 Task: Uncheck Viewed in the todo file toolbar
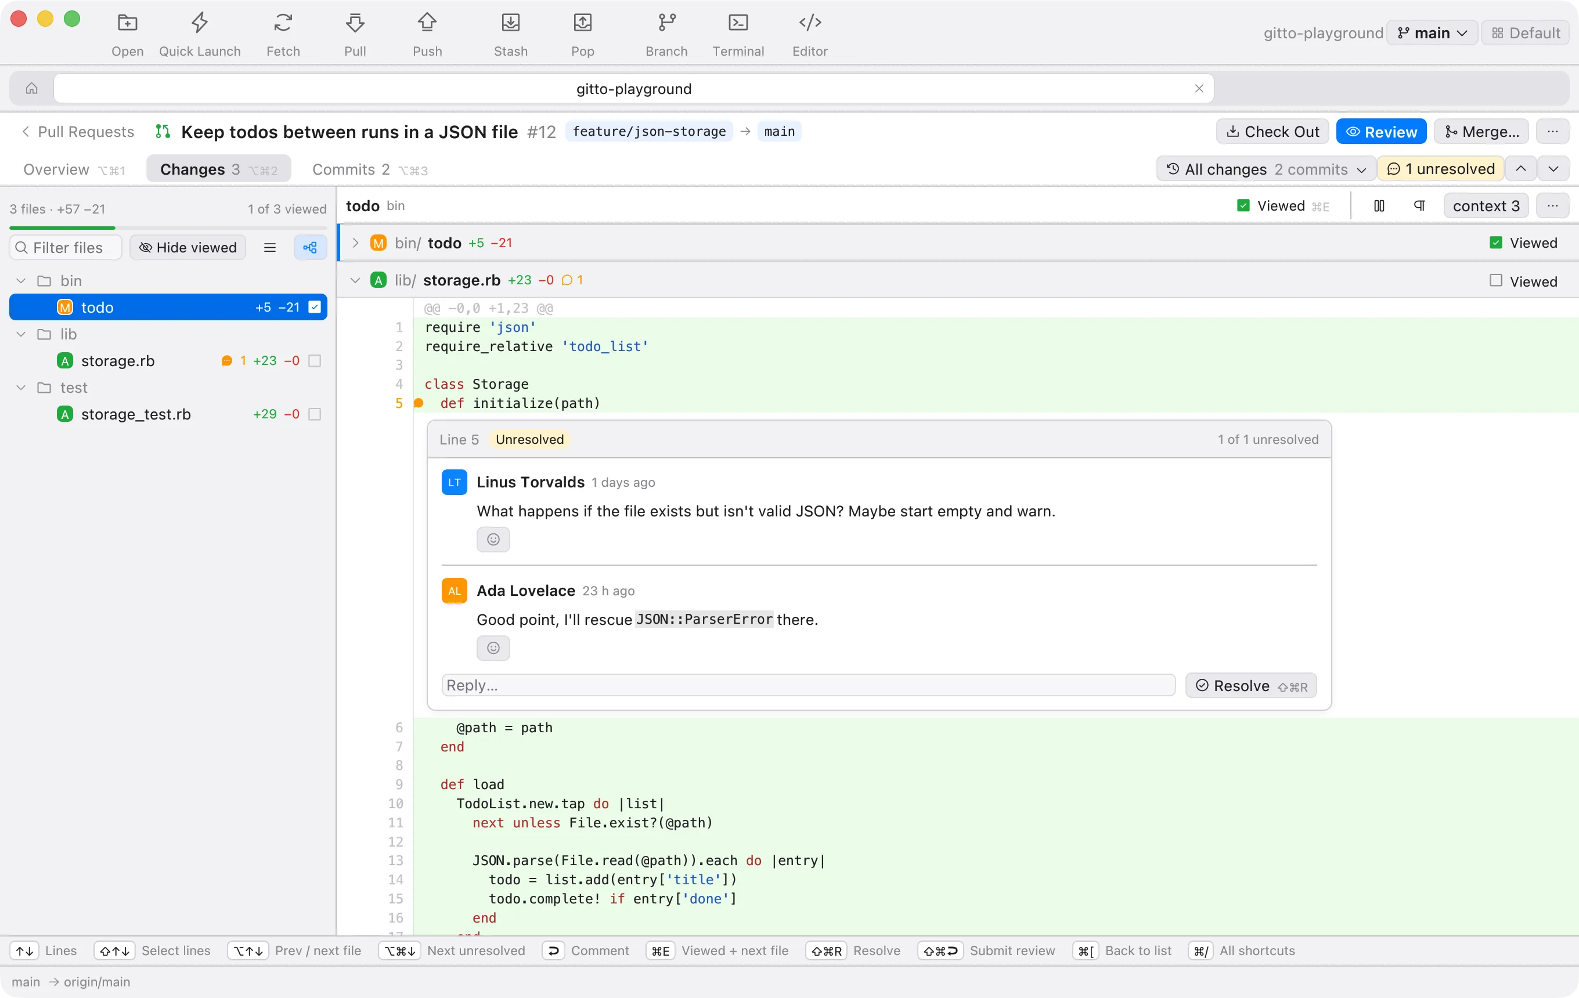click(x=1243, y=207)
